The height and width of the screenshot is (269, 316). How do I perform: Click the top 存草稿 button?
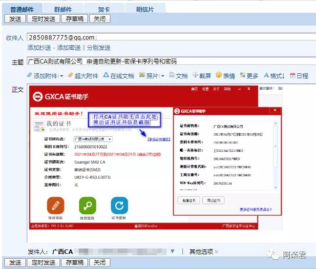75,19
